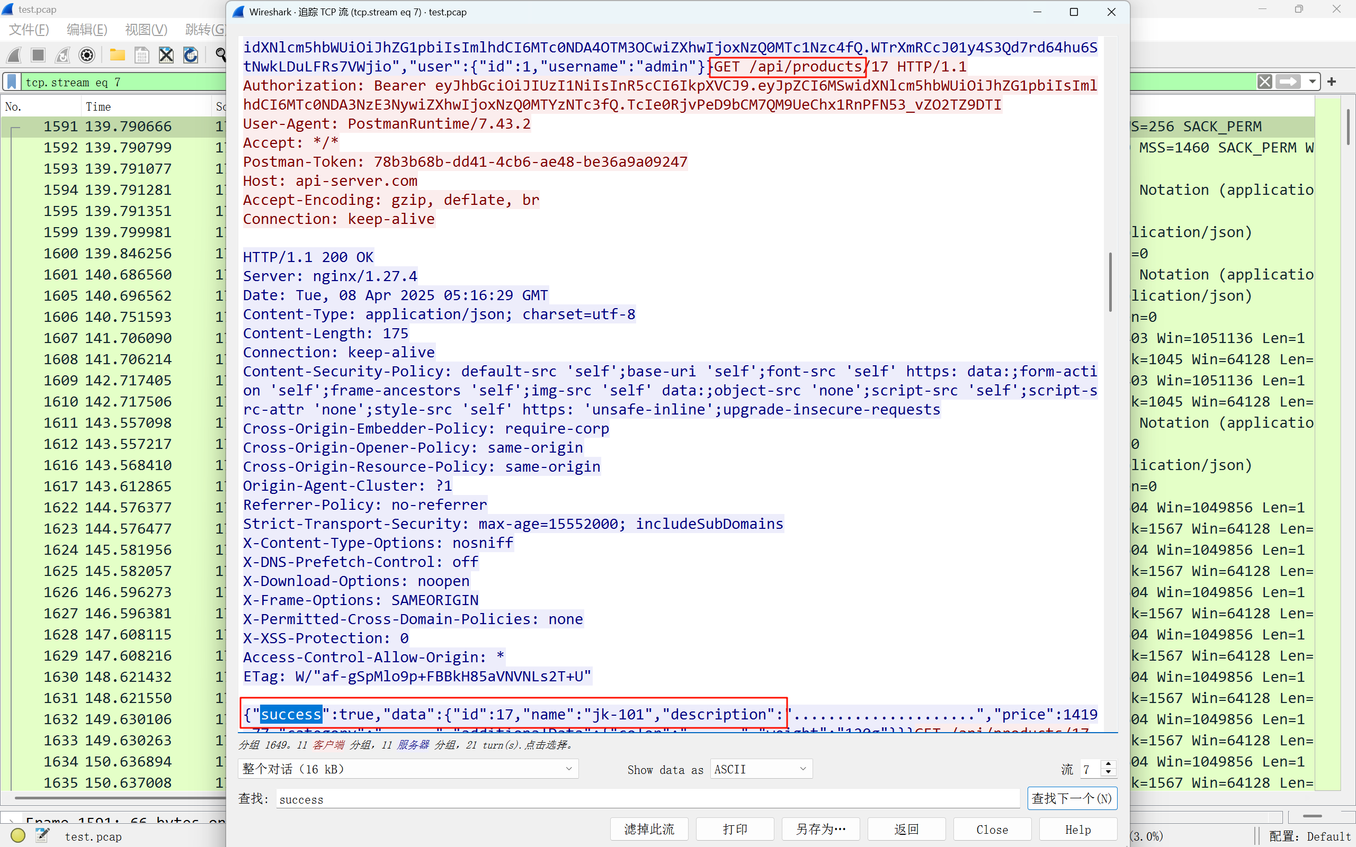Screen dimensions: 1356x847
Task: Click the stream number field showing 7
Action: (x=1091, y=769)
